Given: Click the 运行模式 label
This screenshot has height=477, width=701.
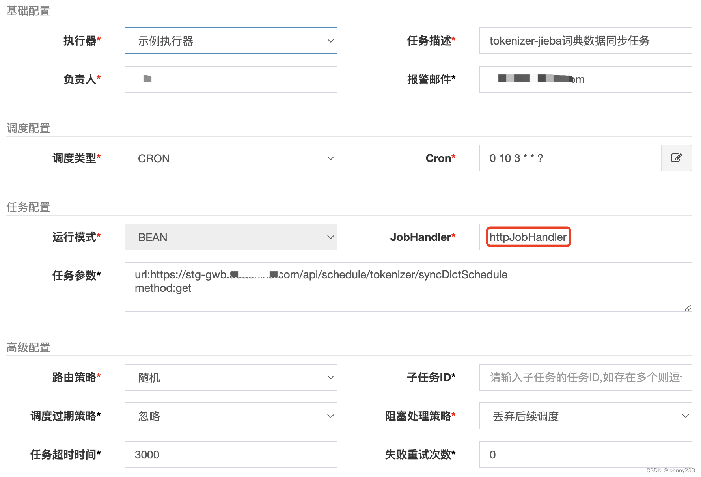Looking at the screenshot, I should (x=76, y=237).
